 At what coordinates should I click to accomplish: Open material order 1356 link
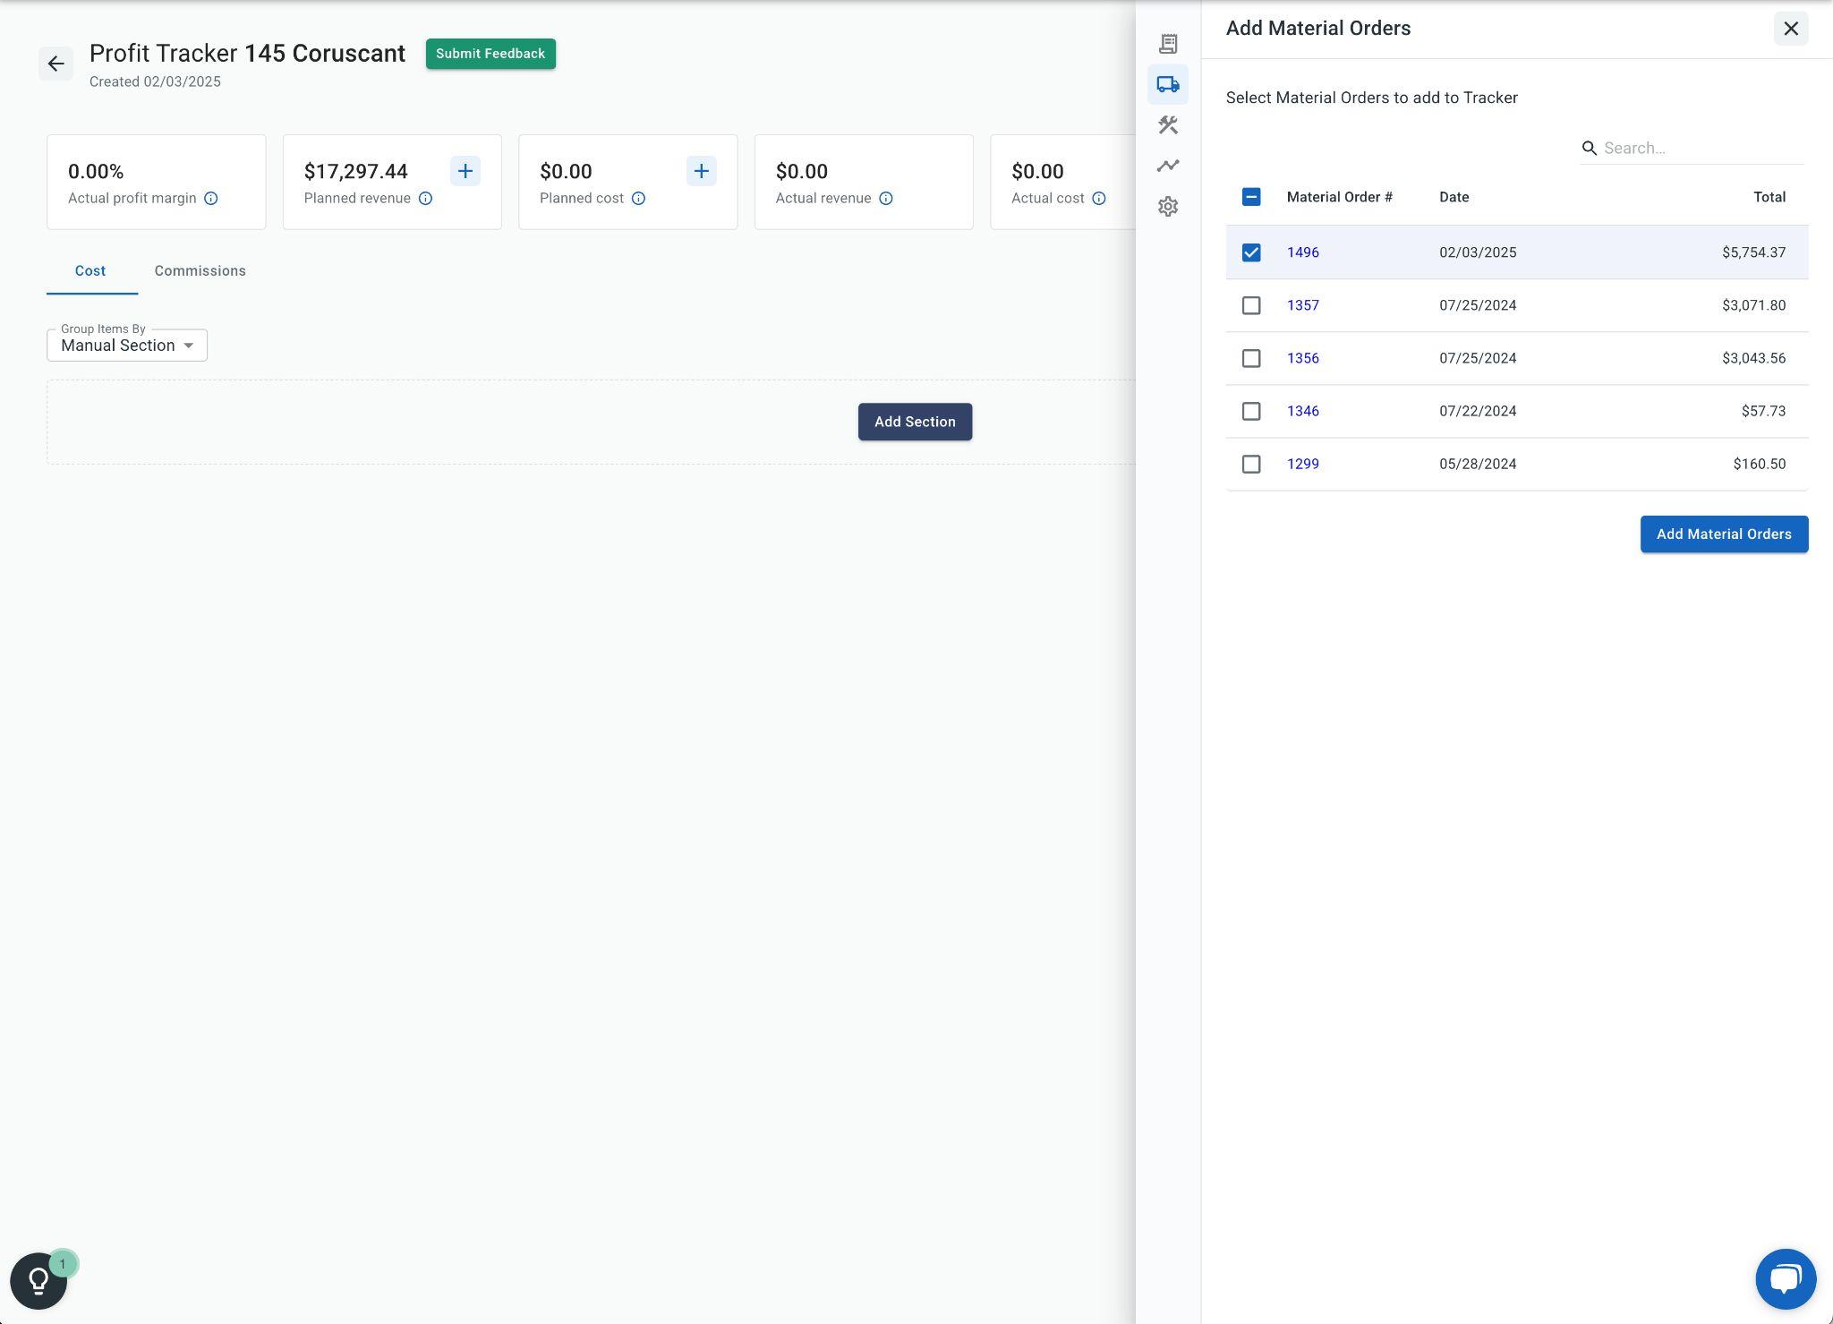pos(1303,358)
